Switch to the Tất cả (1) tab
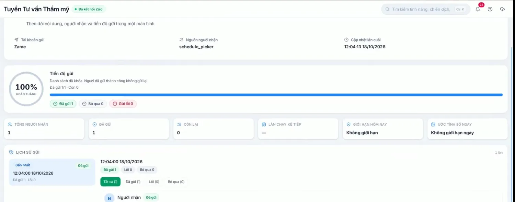 [111, 182]
